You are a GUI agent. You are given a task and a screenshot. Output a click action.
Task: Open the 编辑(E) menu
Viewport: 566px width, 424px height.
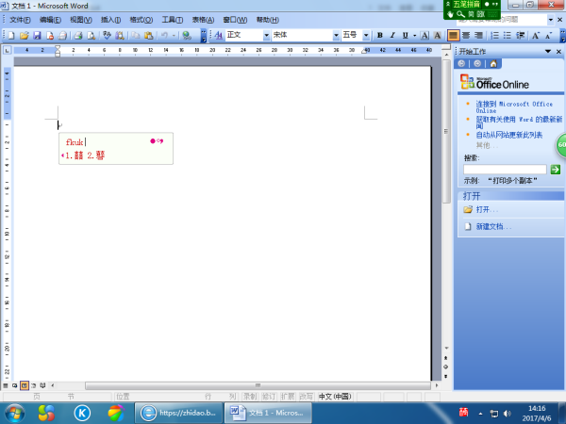click(50, 20)
